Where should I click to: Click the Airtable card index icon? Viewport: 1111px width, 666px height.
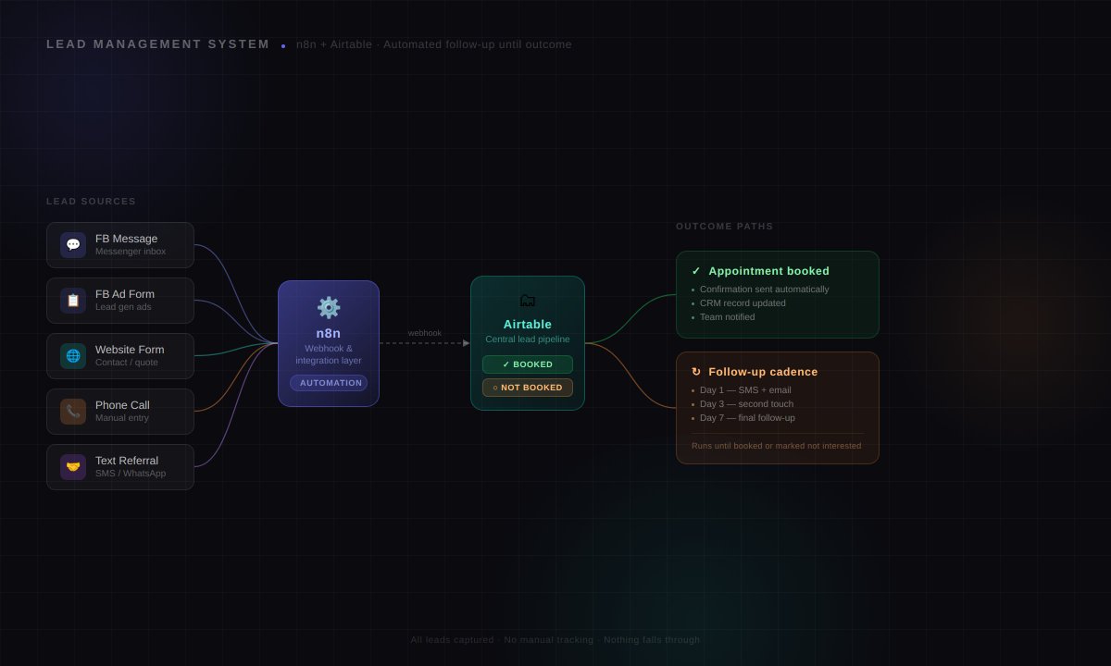pos(528,301)
